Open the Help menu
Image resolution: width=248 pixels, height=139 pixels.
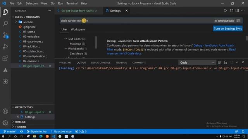click(x=84, y=3)
